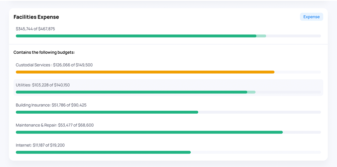The height and width of the screenshot is (167, 337).
Task: Click the dark green Utilities progress bar
Action: click(x=131, y=92)
